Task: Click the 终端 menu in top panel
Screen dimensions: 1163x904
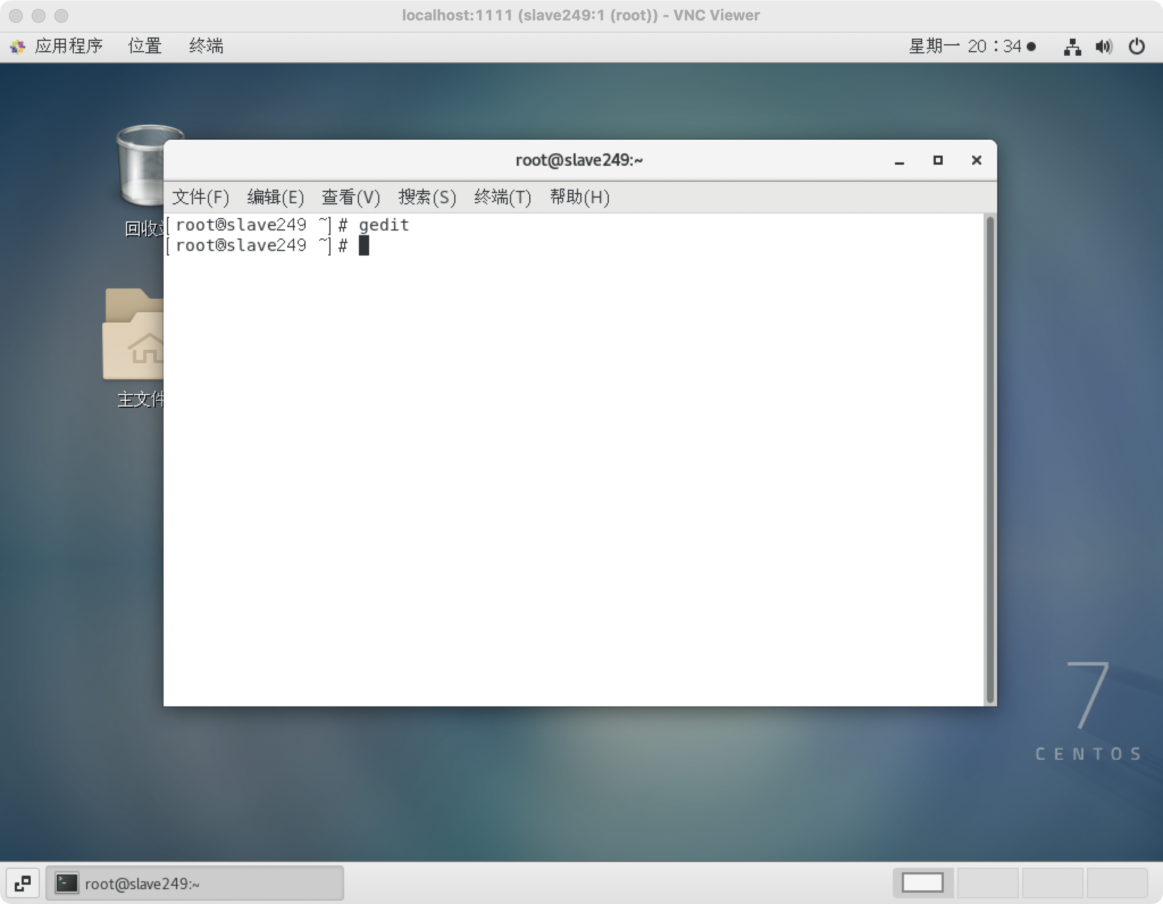Action: [x=206, y=46]
